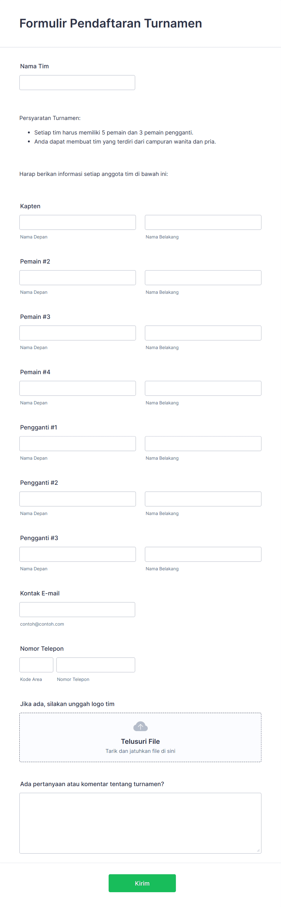Click the Nama Tim input field
This screenshot has height=907, width=281.
77,82
